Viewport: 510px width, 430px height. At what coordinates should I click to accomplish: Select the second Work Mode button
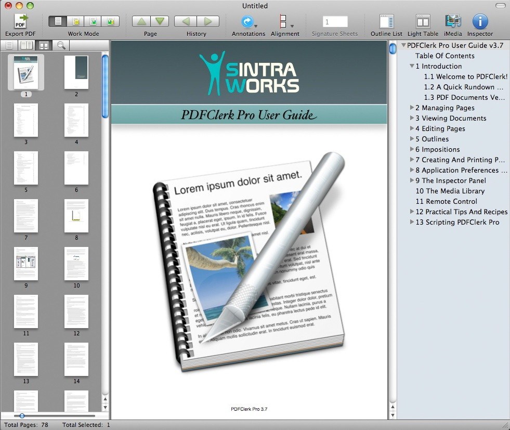point(75,21)
